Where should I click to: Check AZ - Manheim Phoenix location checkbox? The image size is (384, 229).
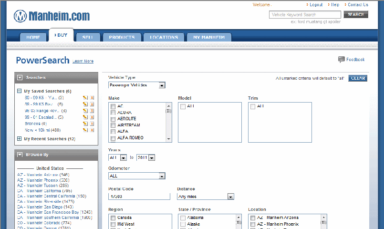[x=253, y=224]
